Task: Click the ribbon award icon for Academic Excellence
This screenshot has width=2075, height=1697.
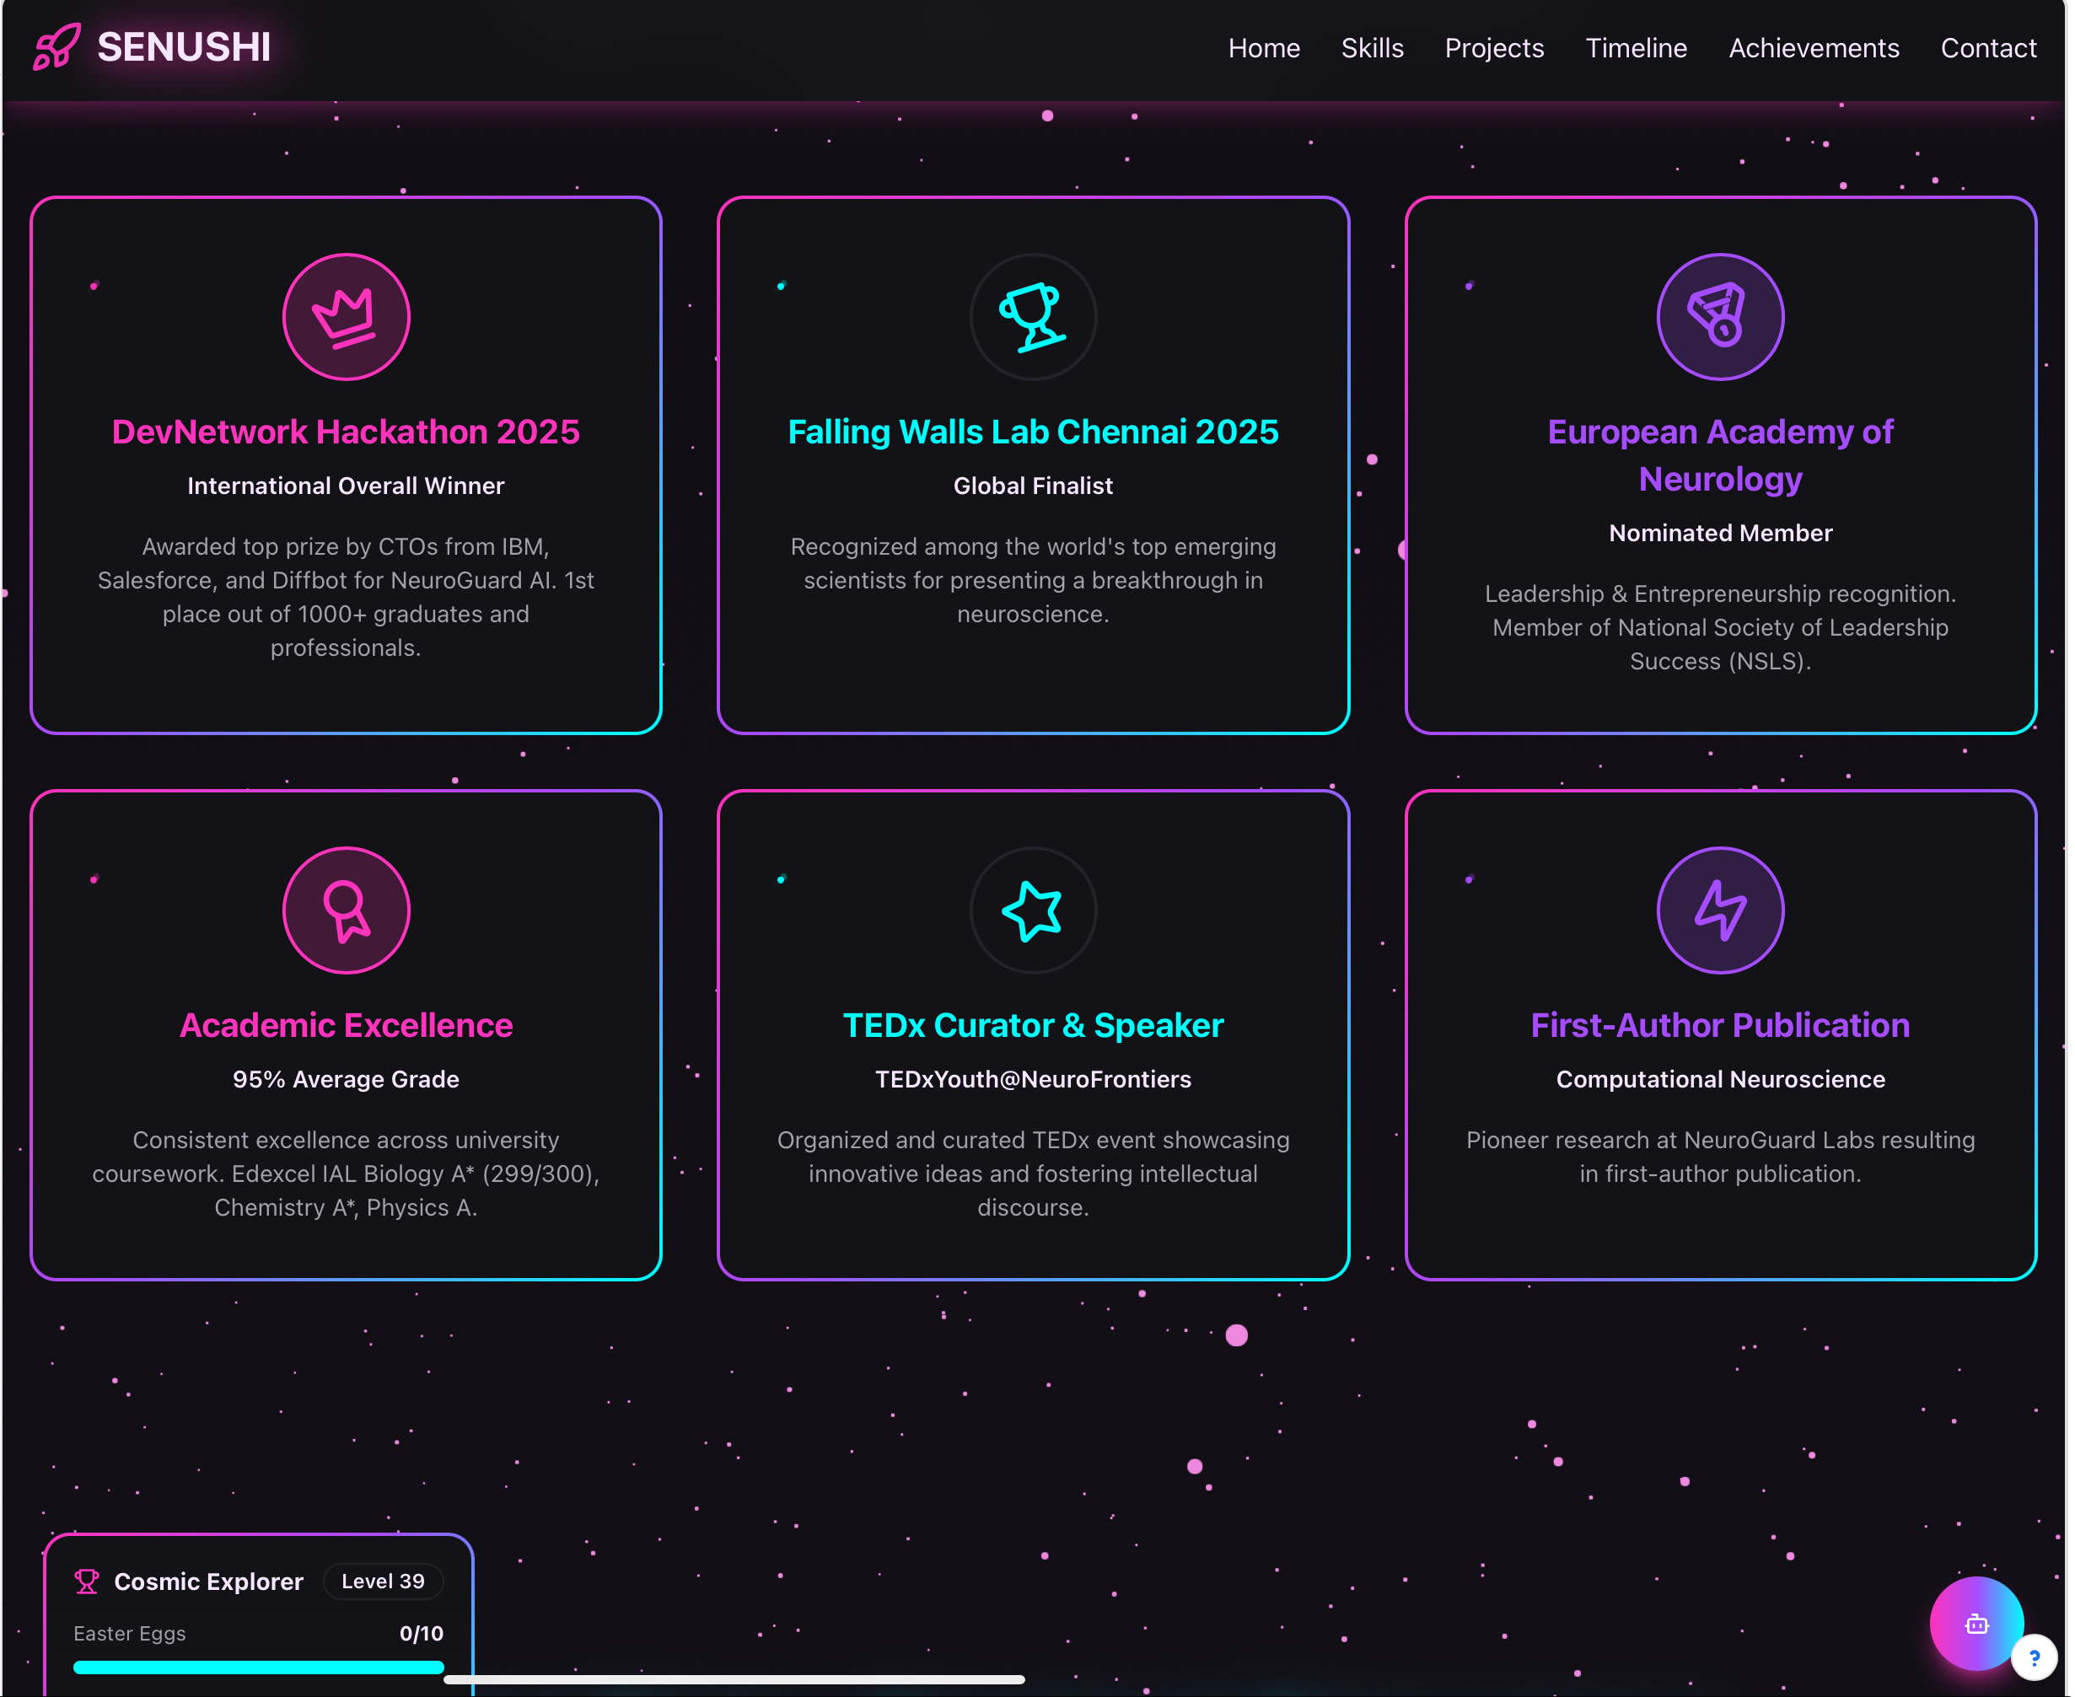Action: 347,911
